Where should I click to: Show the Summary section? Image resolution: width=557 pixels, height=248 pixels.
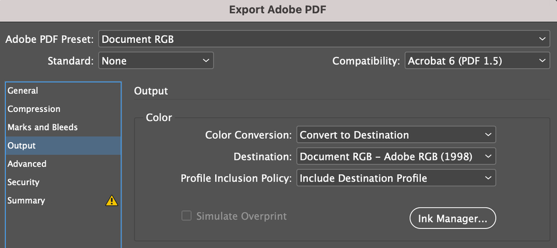tap(26, 201)
